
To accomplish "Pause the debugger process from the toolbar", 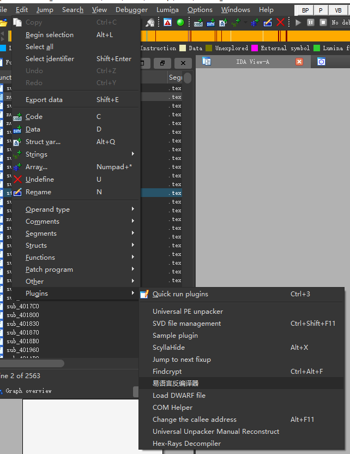I will [x=310, y=22].
